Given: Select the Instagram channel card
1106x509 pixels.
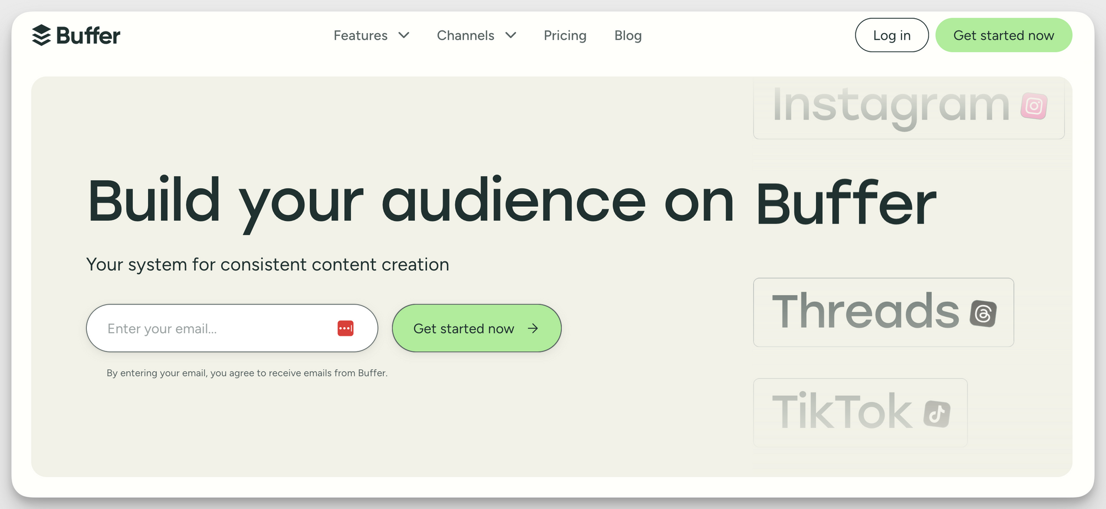Looking at the screenshot, I should tap(909, 108).
